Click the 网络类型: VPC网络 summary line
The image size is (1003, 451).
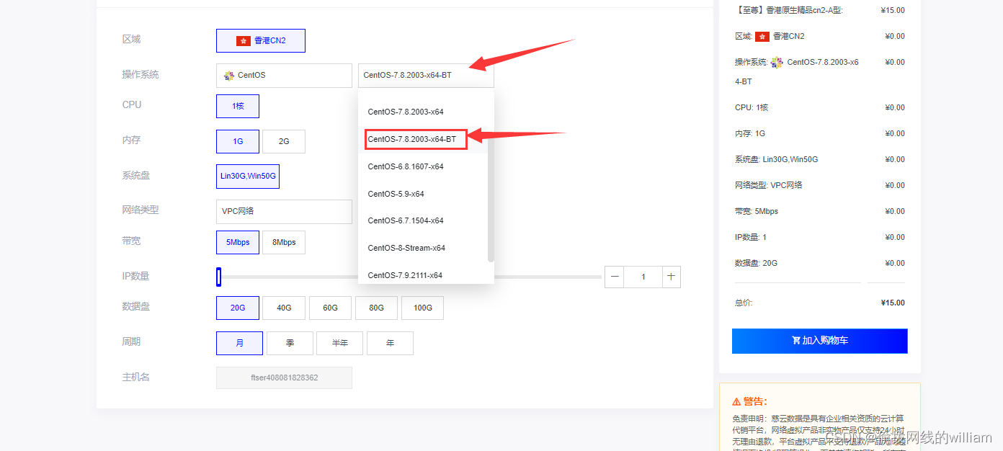(768, 185)
